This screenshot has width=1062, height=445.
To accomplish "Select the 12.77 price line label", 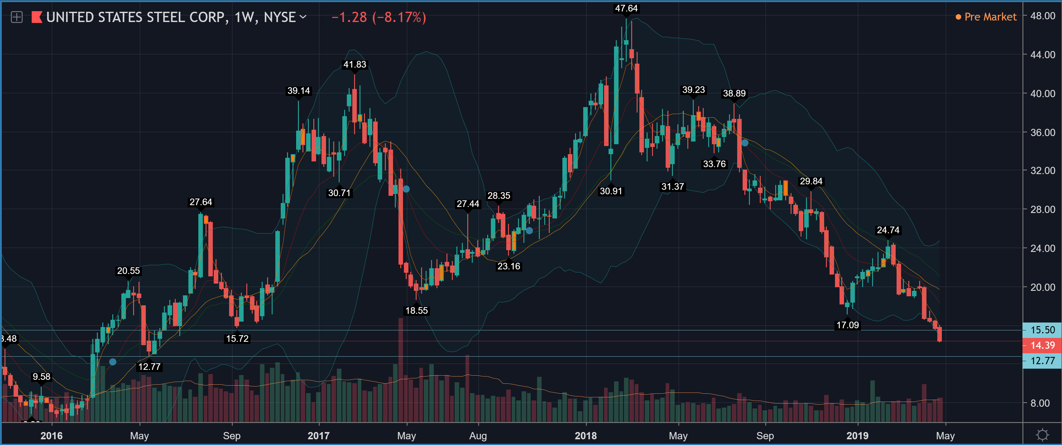I will click(x=1042, y=361).
